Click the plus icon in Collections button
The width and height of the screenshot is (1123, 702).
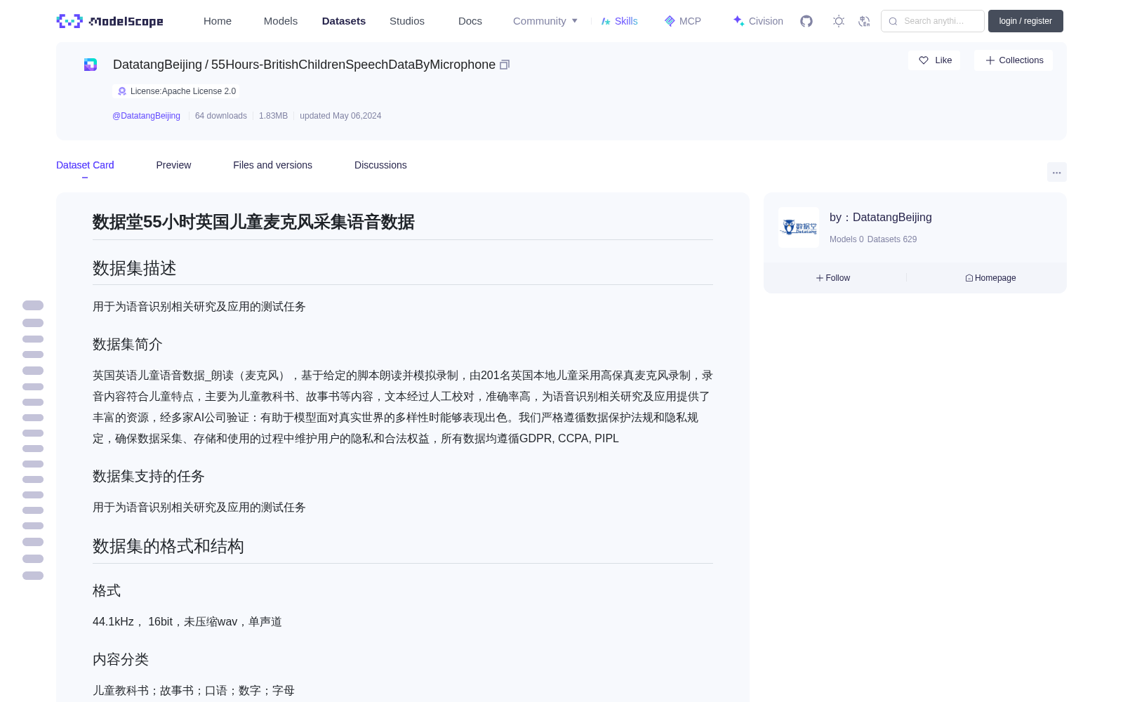coord(990,60)
